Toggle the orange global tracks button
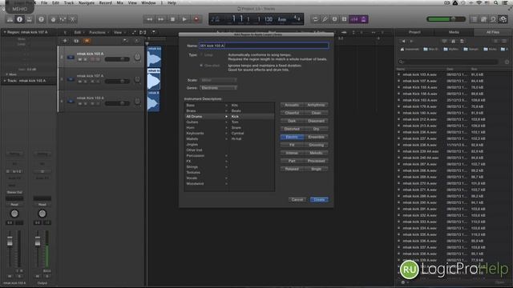This screenshot has width=513, height=288. [x=87, y=41]
